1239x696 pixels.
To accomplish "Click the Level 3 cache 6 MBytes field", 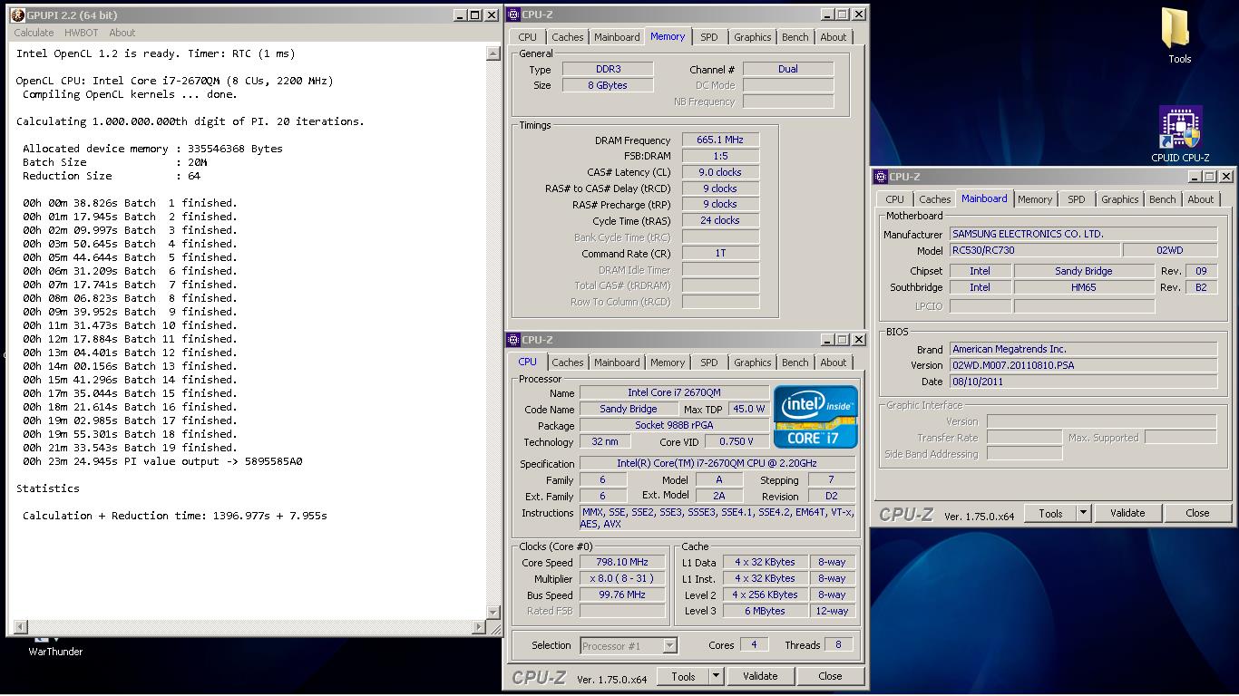I will 766,611.
